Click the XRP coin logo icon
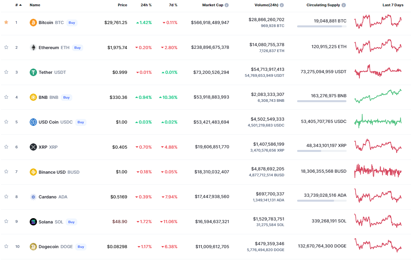Viewport: 411px width, 261px height. (x=33, y=147)
